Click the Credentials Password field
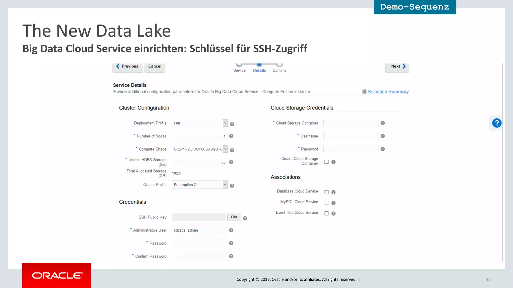The image size is (513, 288). point(199,243)
